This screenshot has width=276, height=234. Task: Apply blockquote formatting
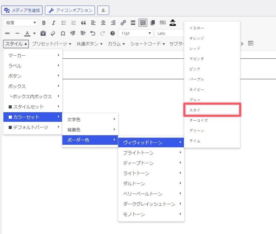click(x=83, y=23)
